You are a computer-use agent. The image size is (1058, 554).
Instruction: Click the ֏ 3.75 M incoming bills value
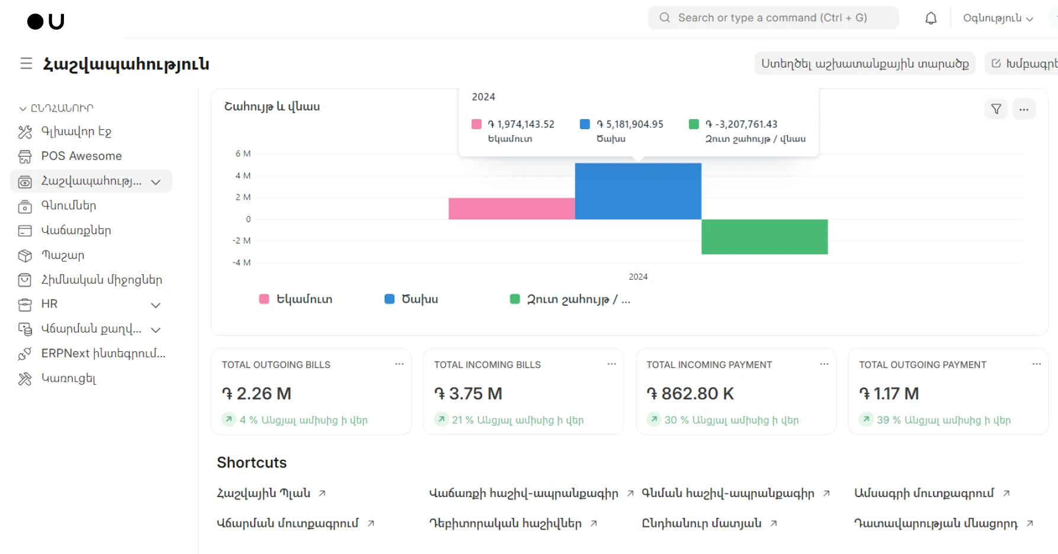tap(468, 393)
